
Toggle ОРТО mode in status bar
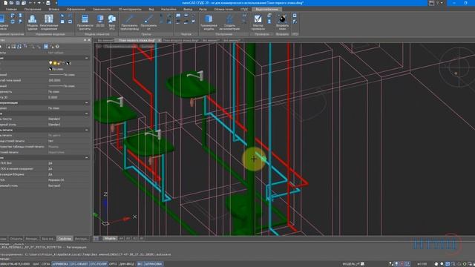pos(113,264)
